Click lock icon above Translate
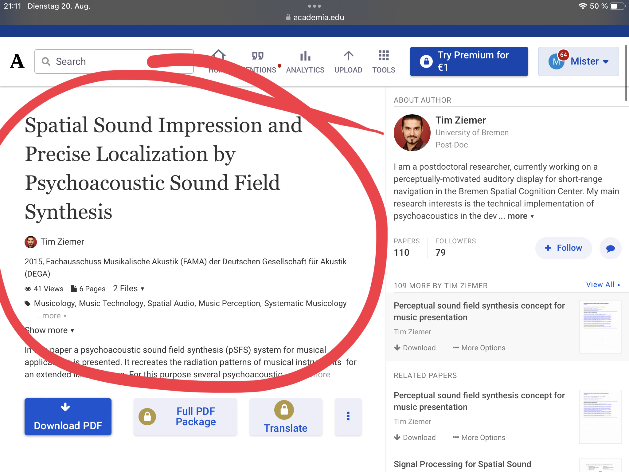This screenshot has height=472, width=629. (284, 410)
